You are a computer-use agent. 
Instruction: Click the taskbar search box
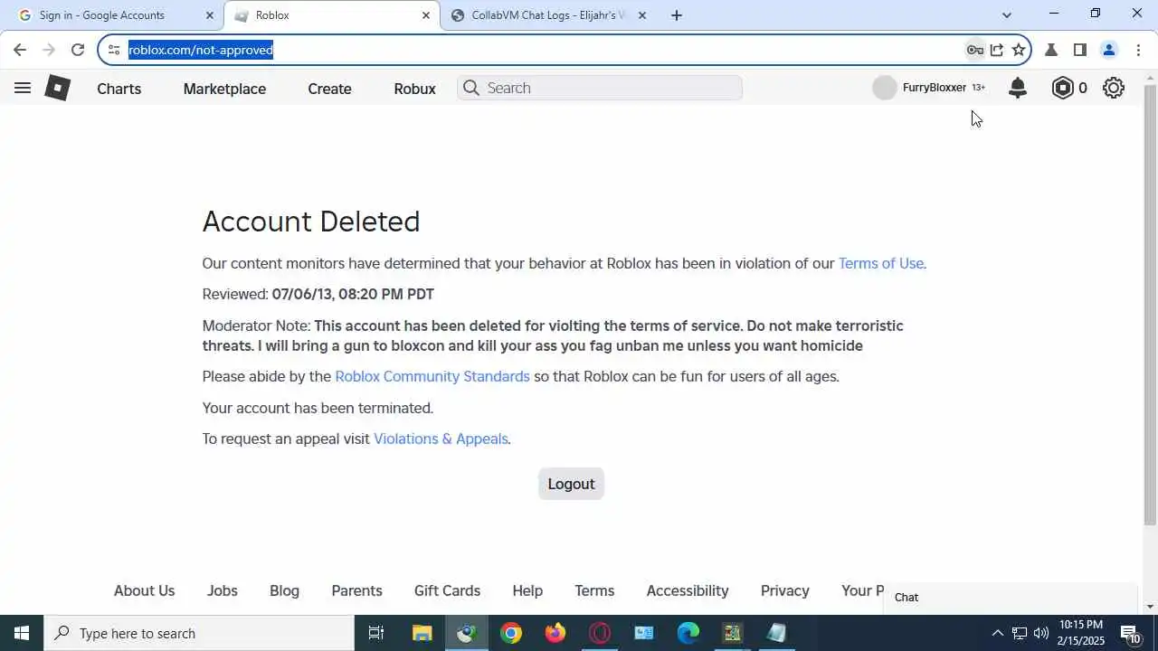[x=199, y=633]
